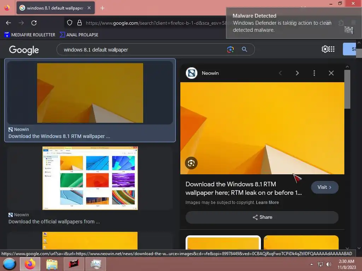The height and width of the screenshot is (271, 362).
Task: Open 'Download the Windows 8.1 RTM wallpaper' result
Action: (59, 136)
